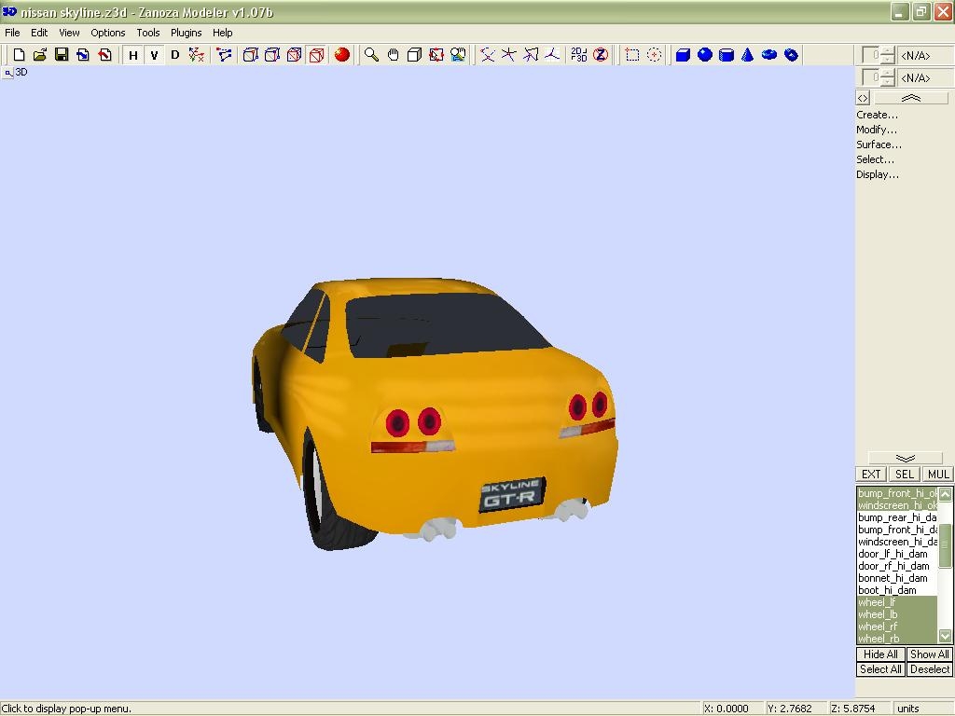Click the red sphere render icon
The image size is (955, 716).
pos(342,55)
